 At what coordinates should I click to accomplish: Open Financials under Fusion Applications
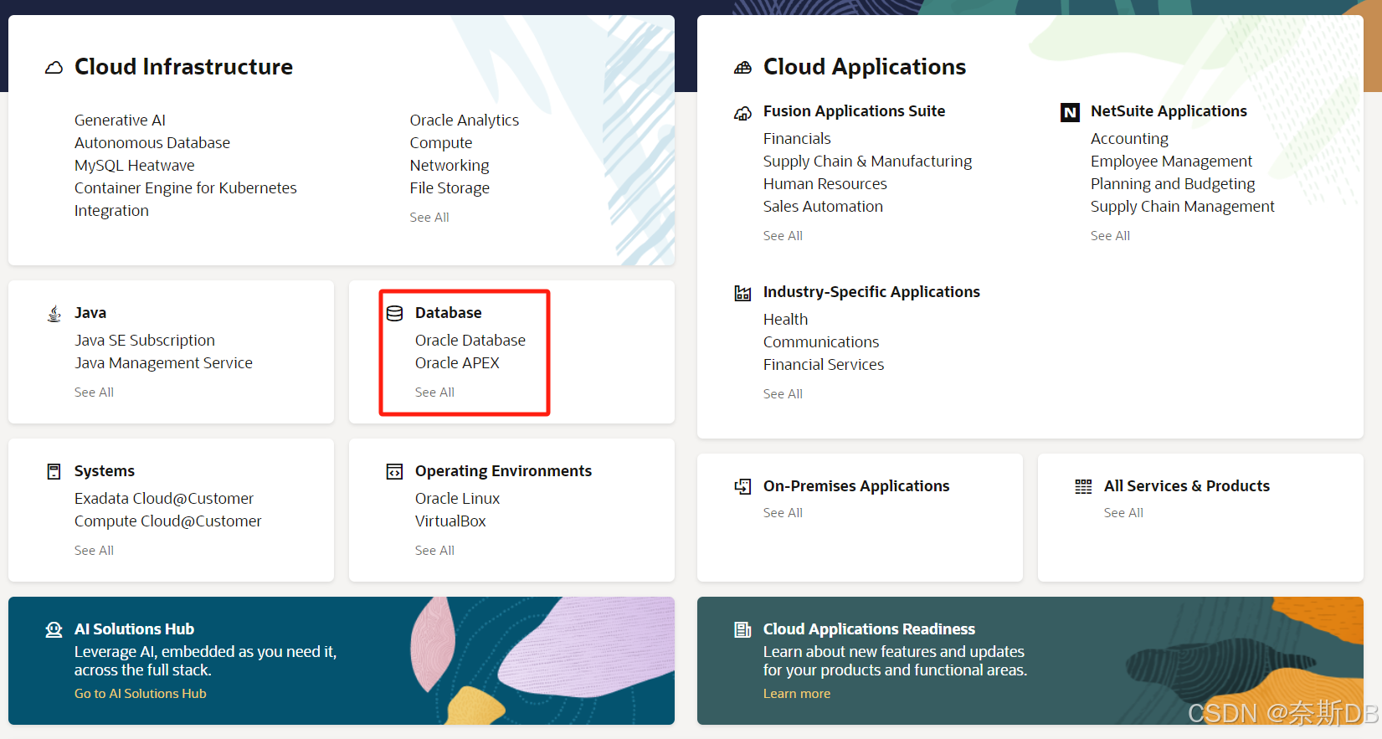[797, 139]
